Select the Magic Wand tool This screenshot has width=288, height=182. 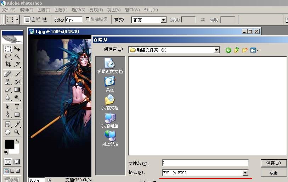pyautogui.click(x=17, y=56)
